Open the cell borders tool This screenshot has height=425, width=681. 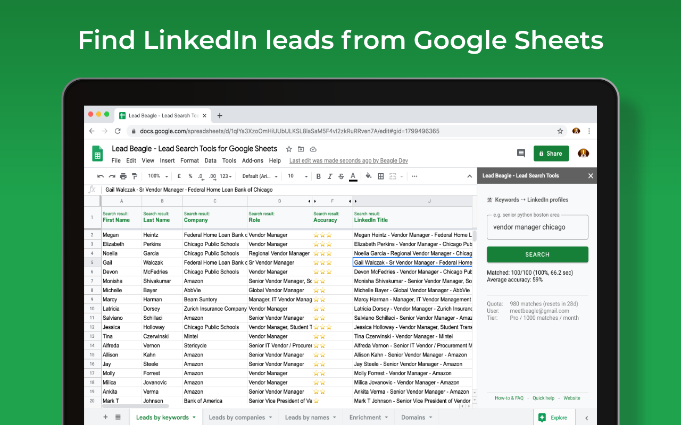[381, 176]
